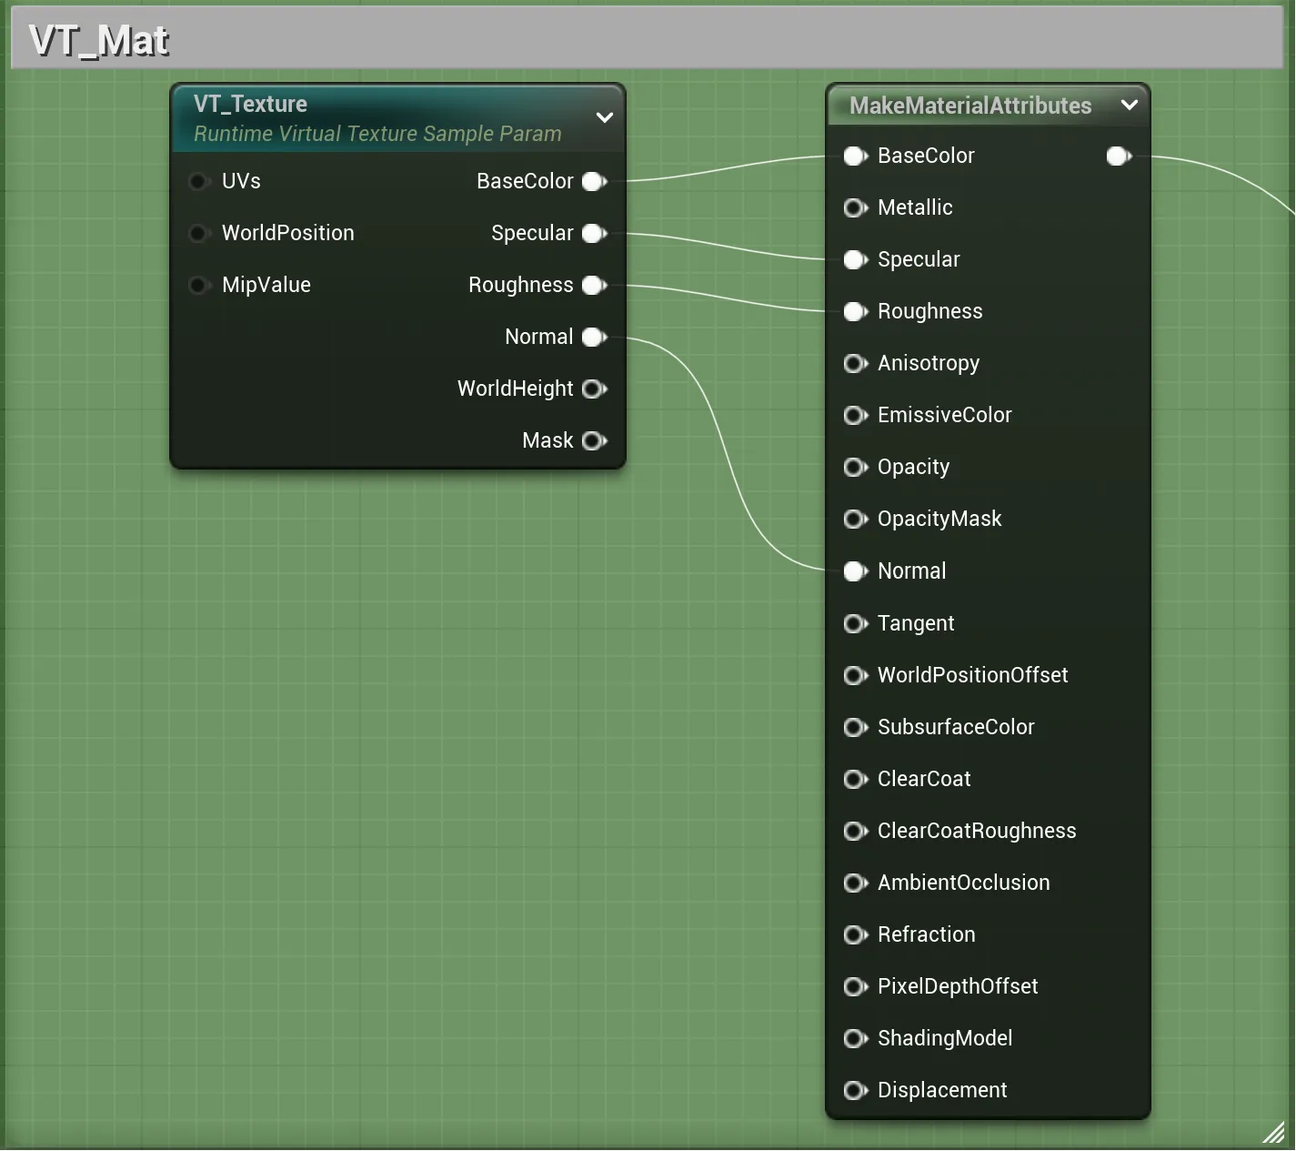Click the 'PixelDepthOffset' label
The width and height of the screenshot is (1296, 1151).
(x=958, y=985)
